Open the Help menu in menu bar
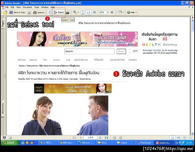 click(x=52, y=7)
